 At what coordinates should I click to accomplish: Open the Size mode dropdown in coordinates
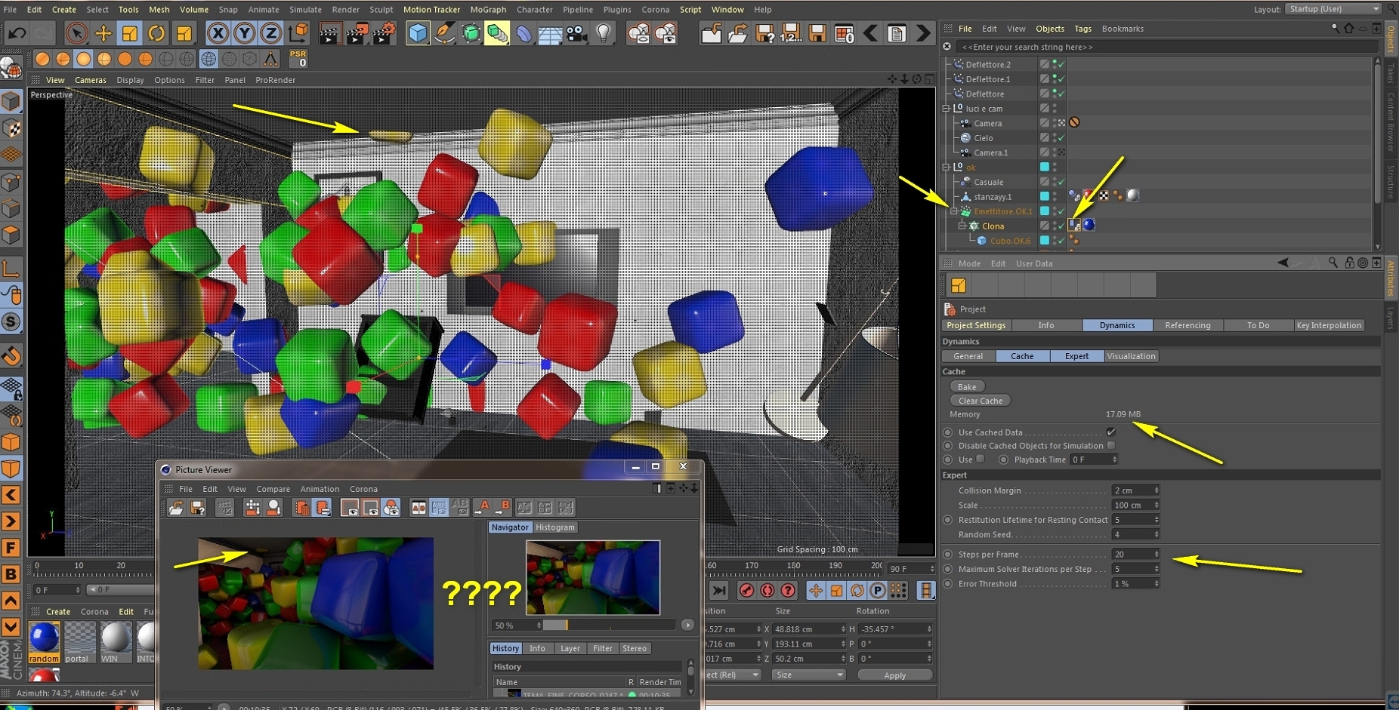click(808, 675)
